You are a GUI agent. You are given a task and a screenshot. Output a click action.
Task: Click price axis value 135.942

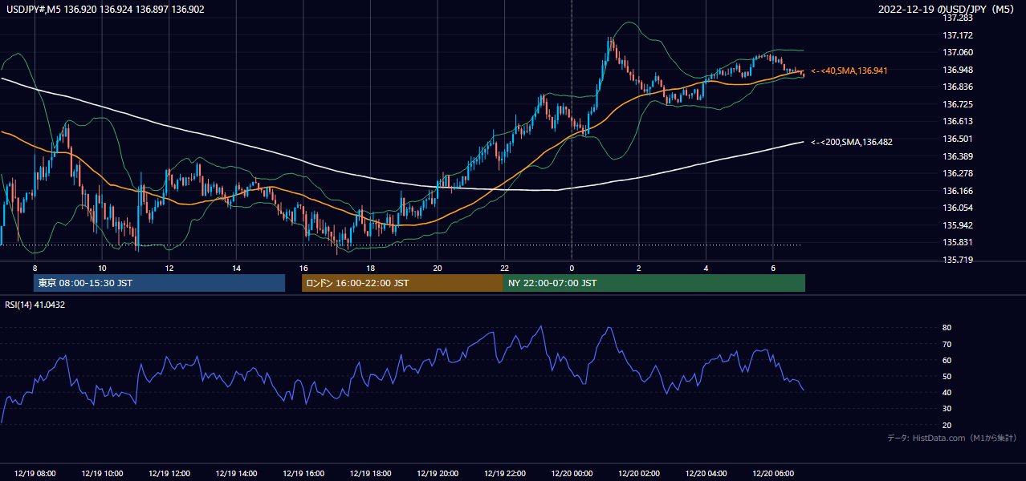[x=957, y=225]
